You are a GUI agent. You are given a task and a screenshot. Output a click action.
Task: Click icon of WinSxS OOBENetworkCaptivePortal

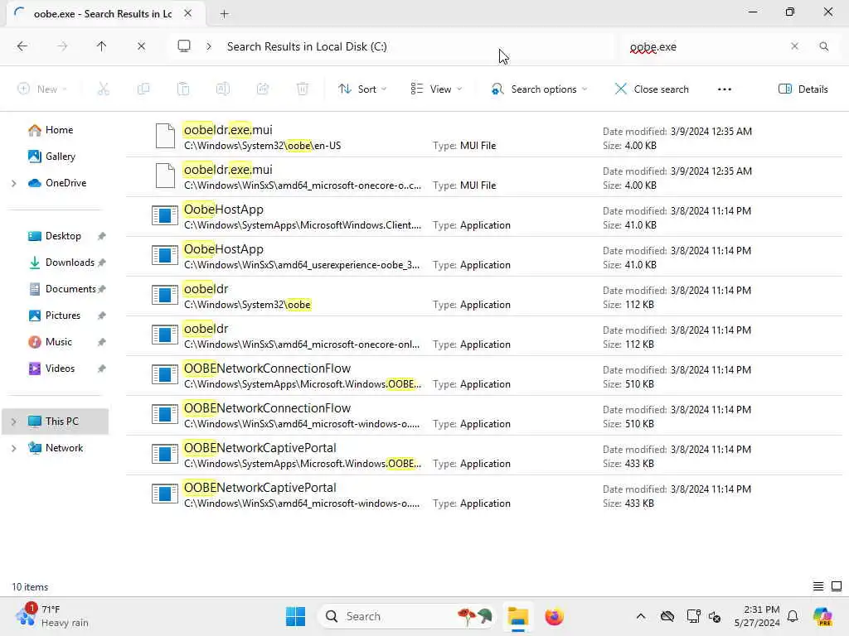click(x=165, y=494)
